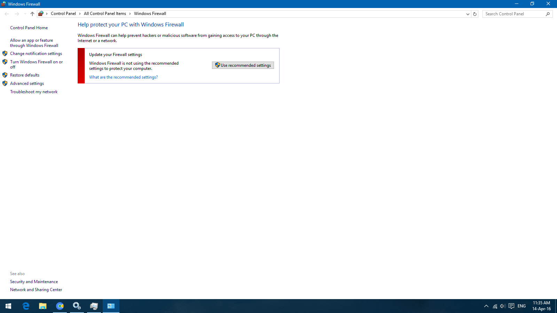The height and width of the screenshot is (313, 557).
Task: Open Turn Windows Firewall on or off link
Action: click(37, 64)
